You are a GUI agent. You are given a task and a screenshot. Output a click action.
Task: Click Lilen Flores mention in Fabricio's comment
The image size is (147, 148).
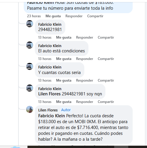point(49,94)
